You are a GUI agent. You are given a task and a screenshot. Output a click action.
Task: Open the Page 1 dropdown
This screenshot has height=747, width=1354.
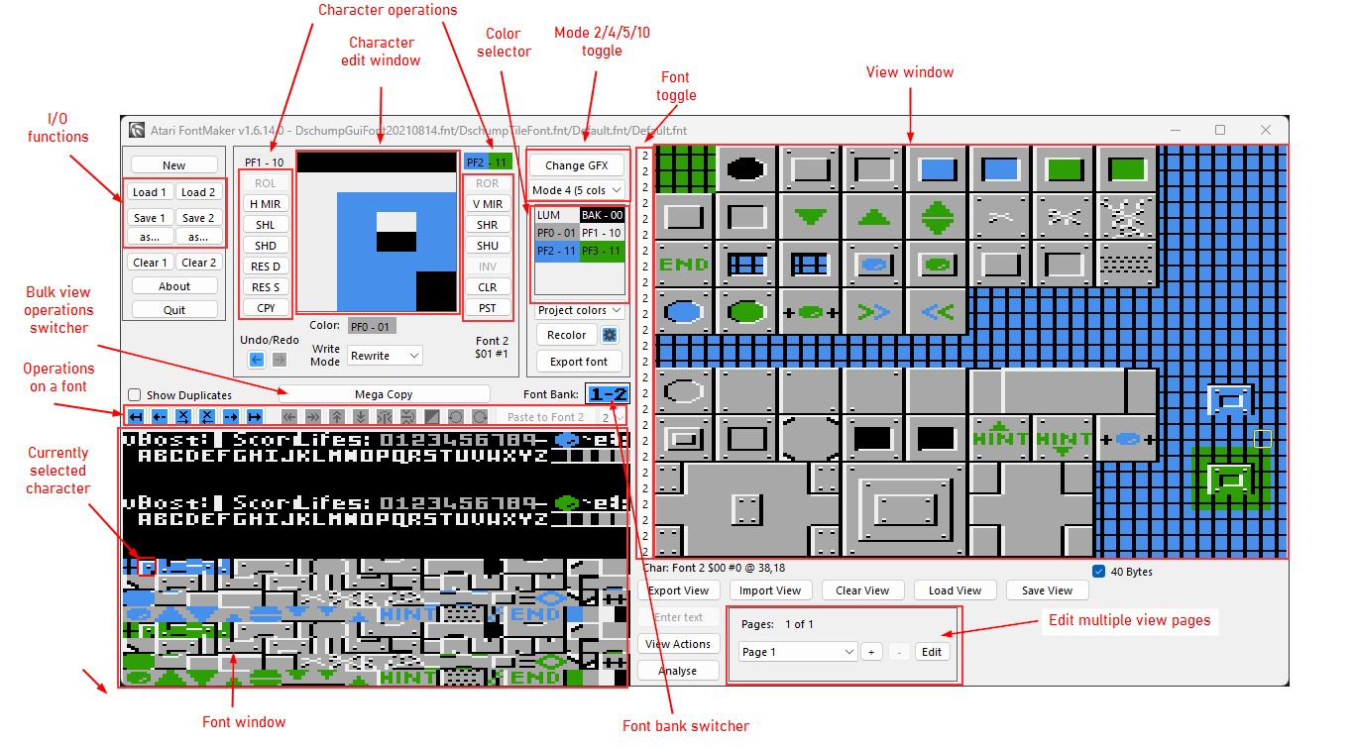click(x=798, y=652)
